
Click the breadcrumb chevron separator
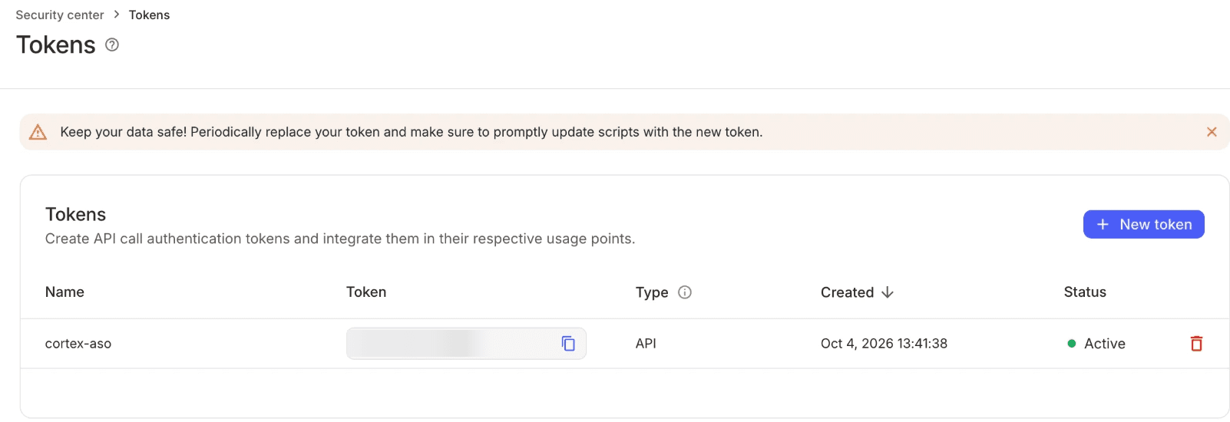pos(117,15)
